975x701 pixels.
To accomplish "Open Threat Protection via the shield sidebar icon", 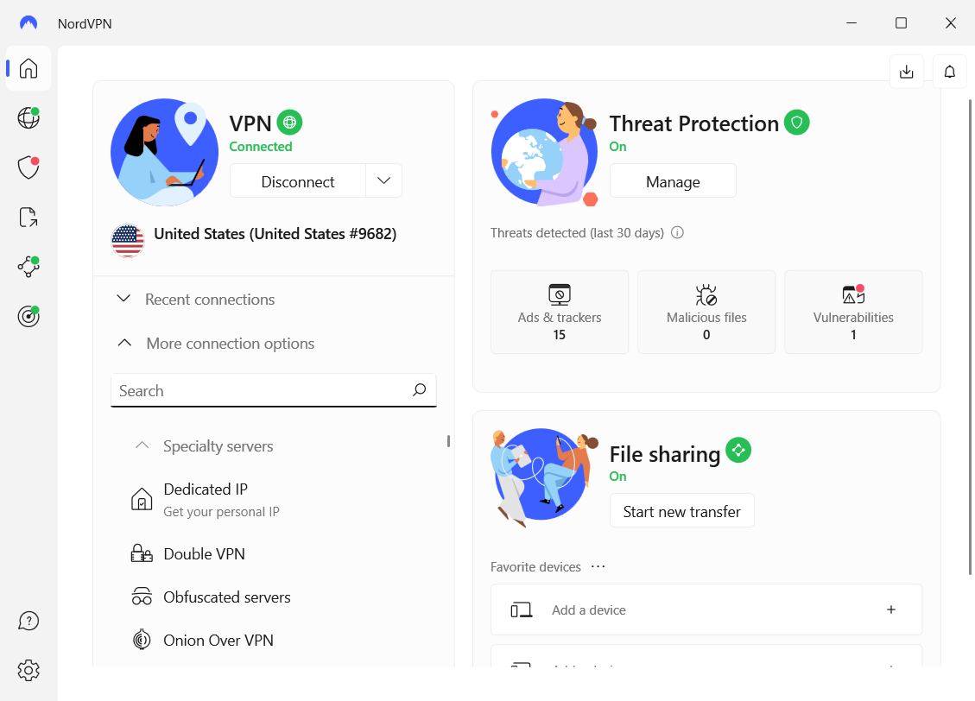I will [x=28, y=167].
